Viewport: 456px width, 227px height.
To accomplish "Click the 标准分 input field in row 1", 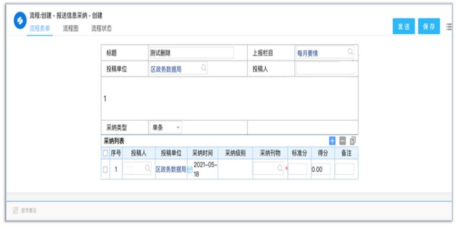I will pos(297,169).
